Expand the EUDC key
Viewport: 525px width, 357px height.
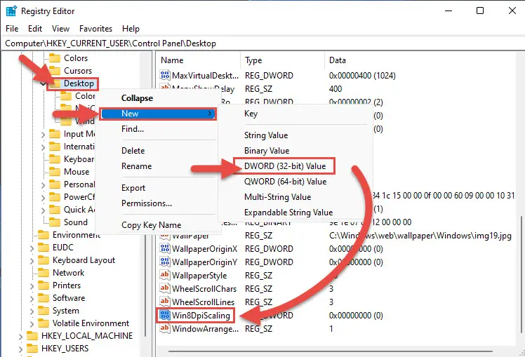(x=32, y=248)
